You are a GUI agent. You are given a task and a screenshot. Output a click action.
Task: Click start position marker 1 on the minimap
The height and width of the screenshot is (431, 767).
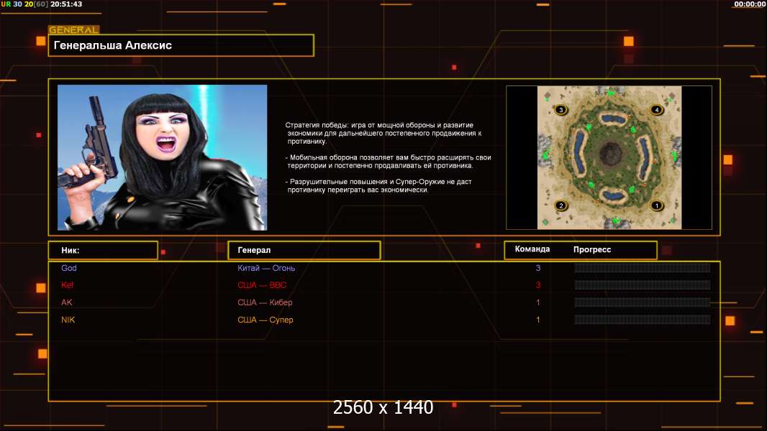tap(656, 205)
